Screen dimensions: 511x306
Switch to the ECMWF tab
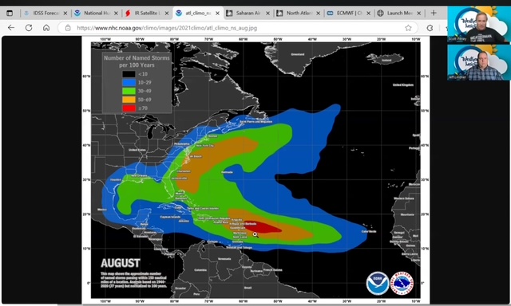[x=349, y=13]
